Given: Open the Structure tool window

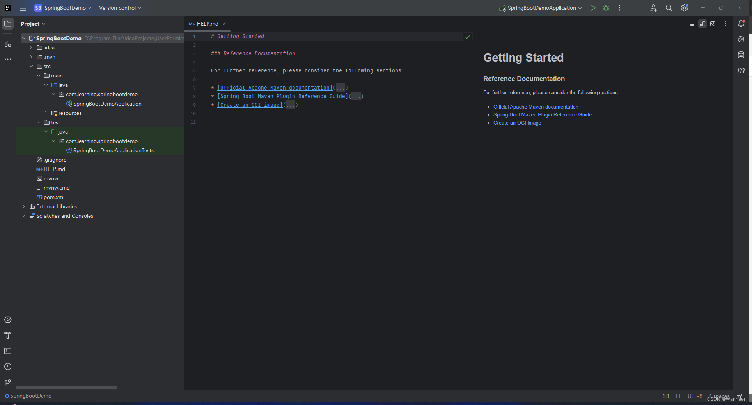Looking at the screenshot, I should (x=8, y=44).
